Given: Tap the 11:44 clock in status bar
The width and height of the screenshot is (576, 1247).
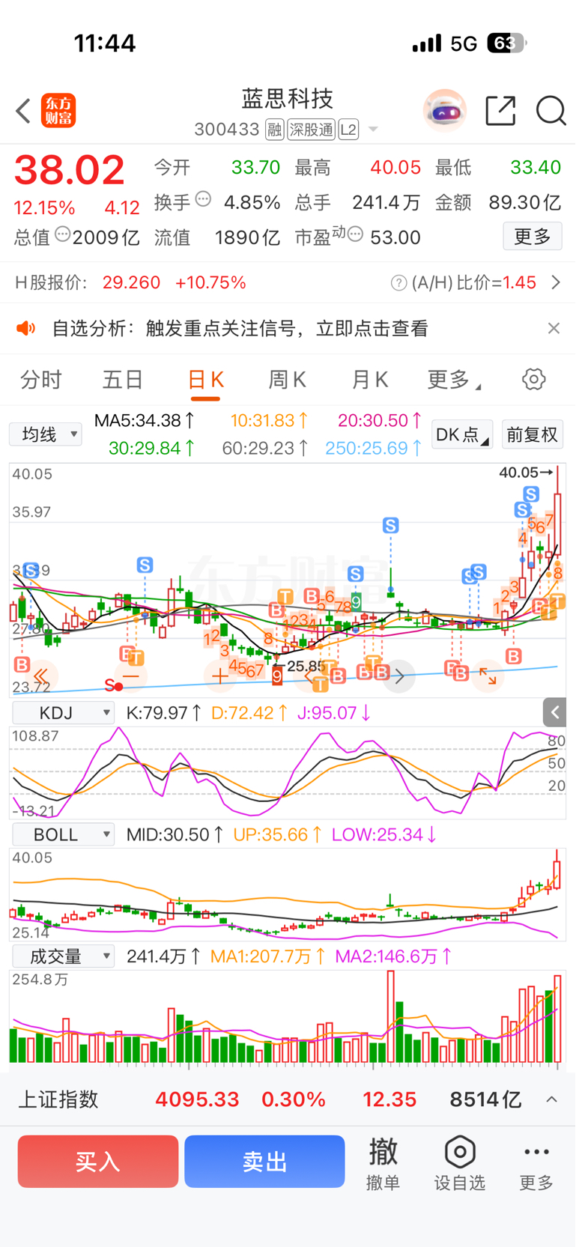Looking at the screenshot, I should [105, 43].
